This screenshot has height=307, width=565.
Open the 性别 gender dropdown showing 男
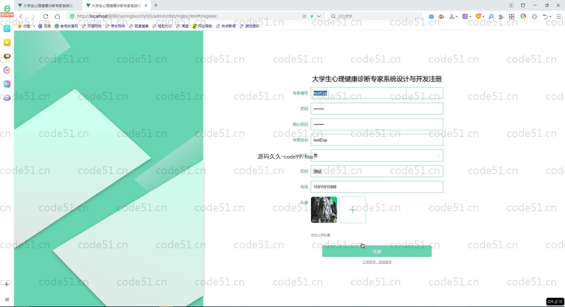pyautogui.click(x=377, y=156)
